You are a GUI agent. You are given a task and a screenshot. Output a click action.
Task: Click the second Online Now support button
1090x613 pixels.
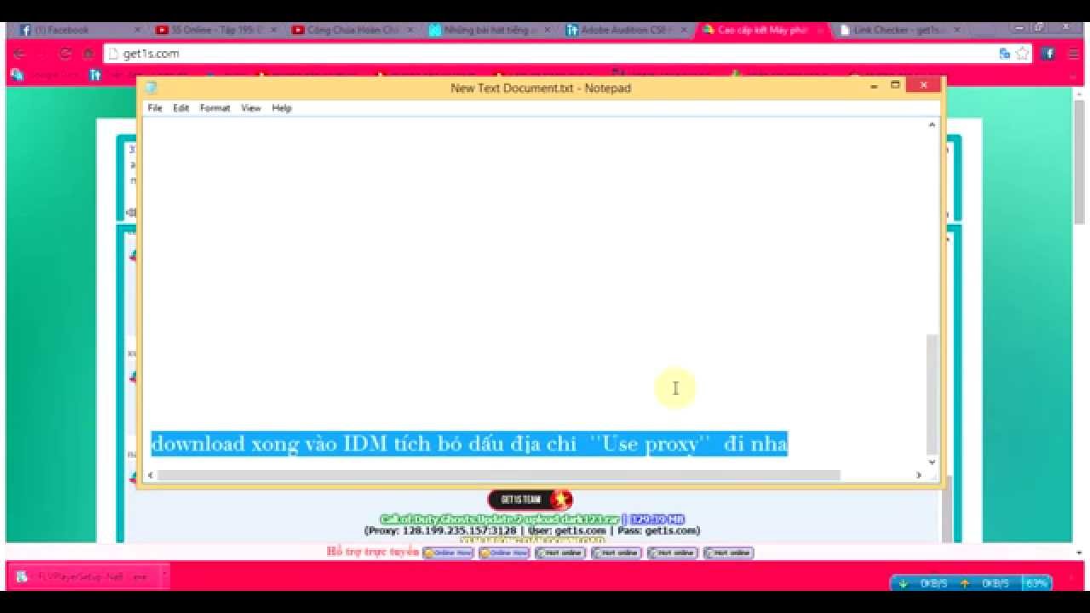coord(504,553)
